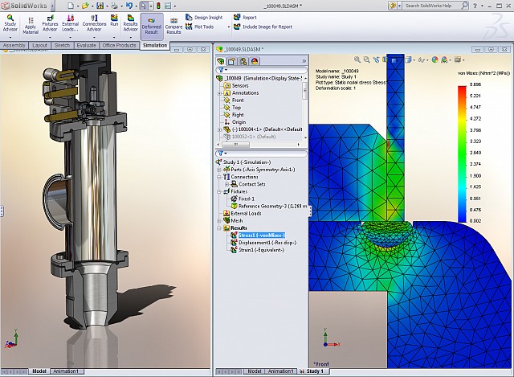Switch to the Sketch tab
The height and width of the screenshot is (377, 514).
62,45
